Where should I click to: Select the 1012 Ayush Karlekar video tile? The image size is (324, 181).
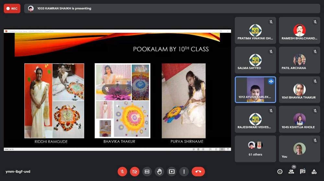(255, 89)
